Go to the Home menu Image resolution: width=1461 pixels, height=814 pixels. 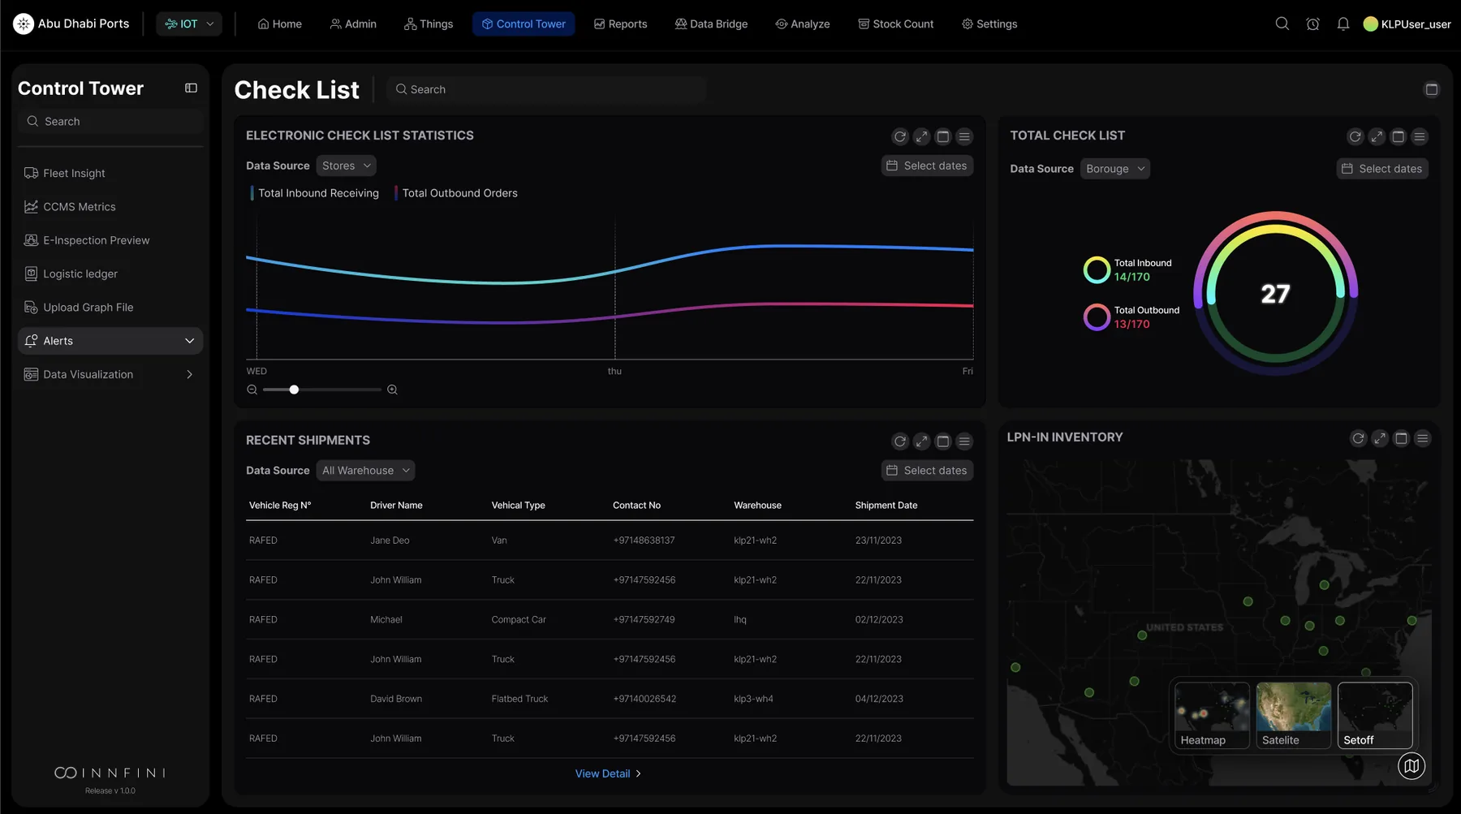coord(280,24)
